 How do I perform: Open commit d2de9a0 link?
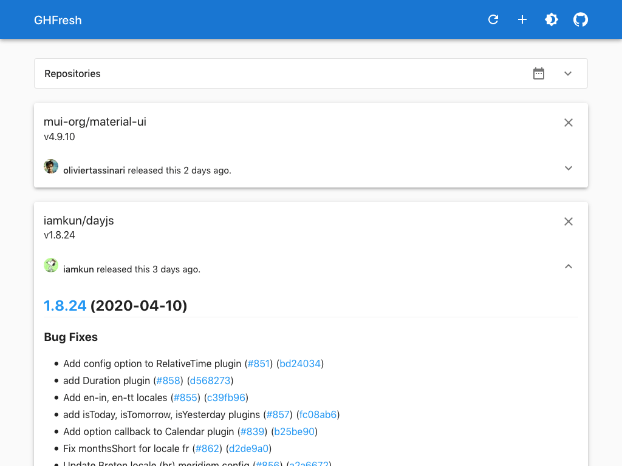(x=248, y=448)
